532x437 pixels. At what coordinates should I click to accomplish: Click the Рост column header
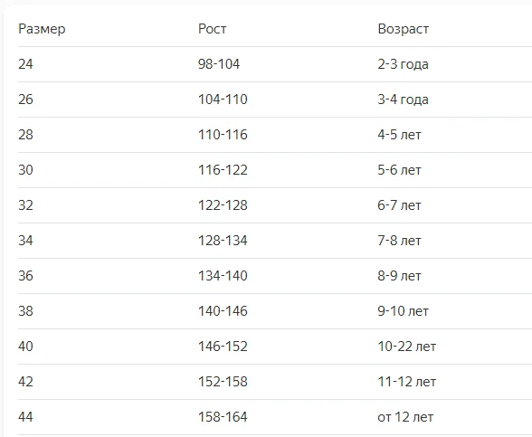point(212,29)
